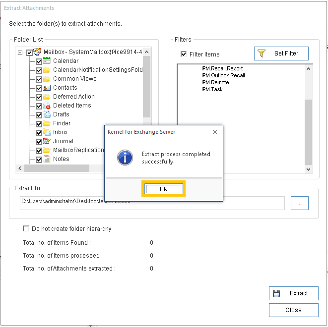328x327 pixels.
Task: Select IPM.Recall.Report in the filter list
Action: click(222, 68)
